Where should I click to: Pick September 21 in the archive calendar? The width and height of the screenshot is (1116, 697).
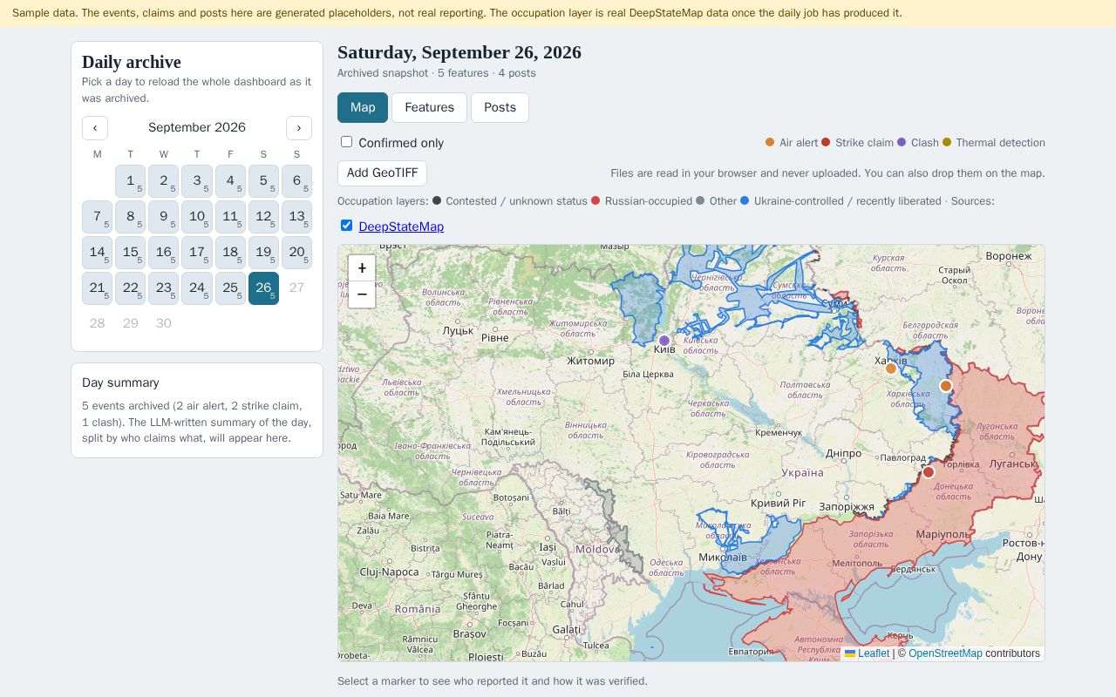pos(97,288)
